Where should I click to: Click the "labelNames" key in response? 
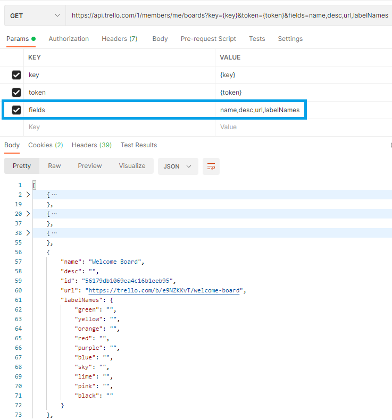pos(81,300)
